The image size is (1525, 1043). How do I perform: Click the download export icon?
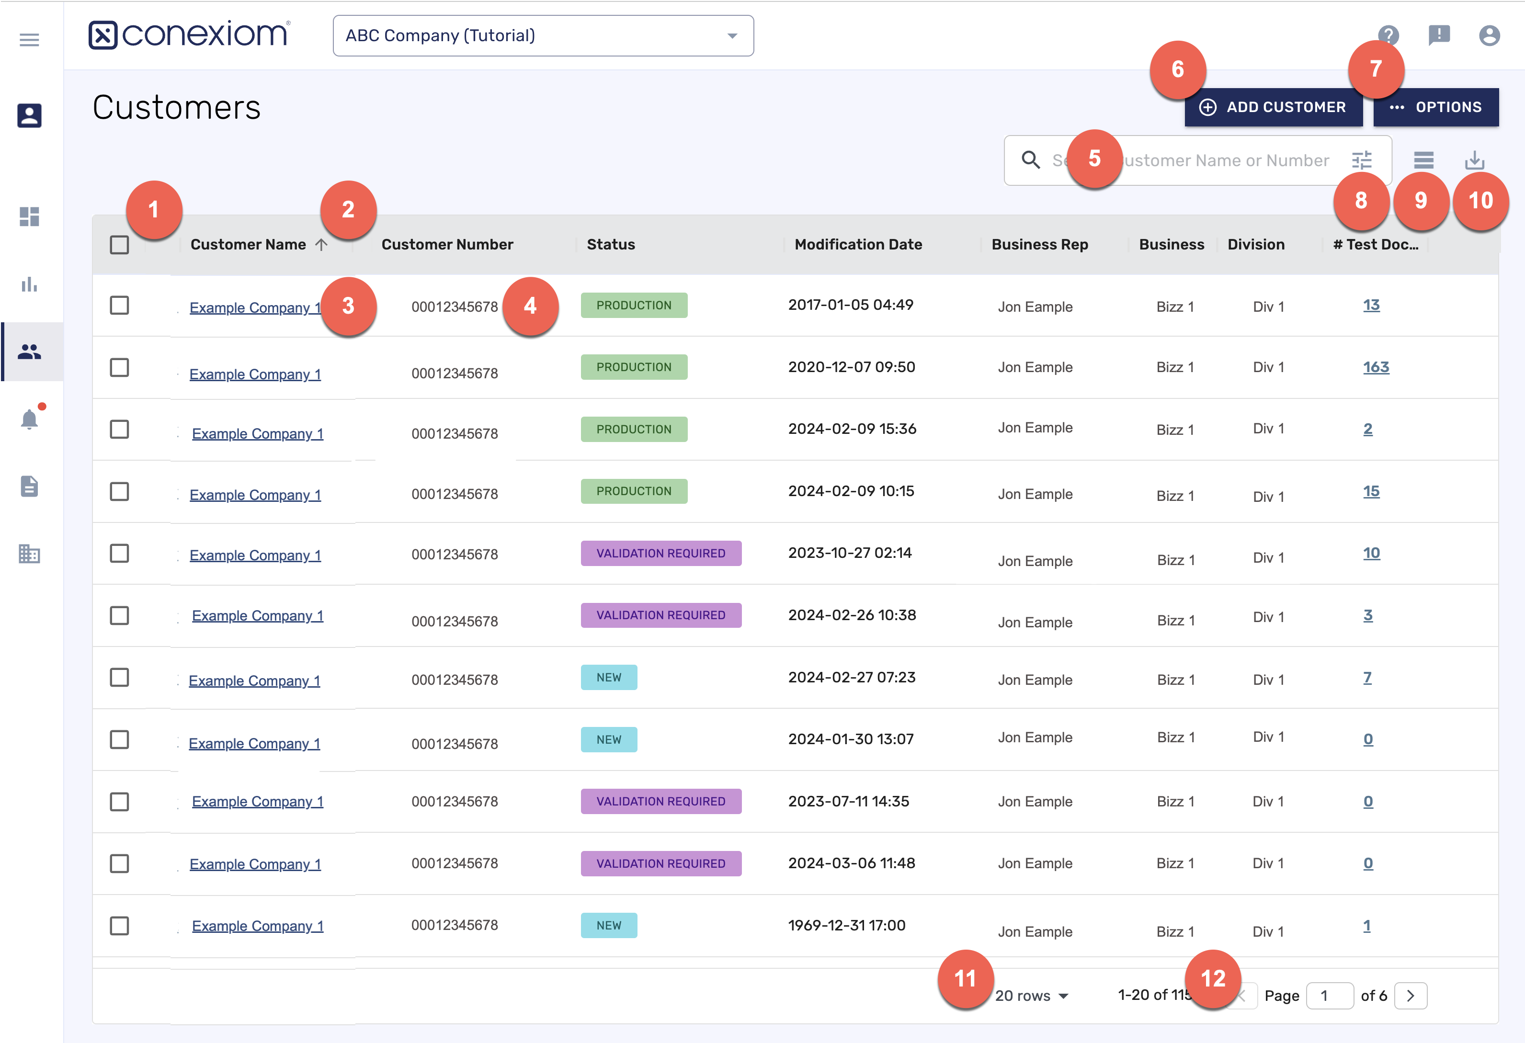point(1475,160)
